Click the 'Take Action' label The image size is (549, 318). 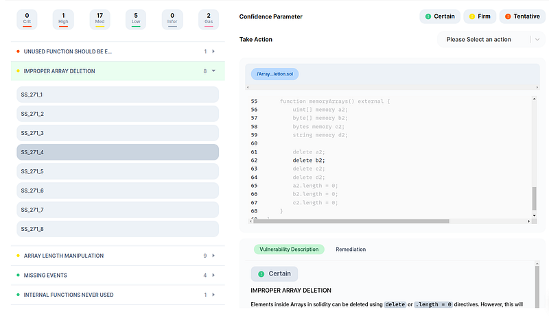pyautogui.click(x=255, y=40)
